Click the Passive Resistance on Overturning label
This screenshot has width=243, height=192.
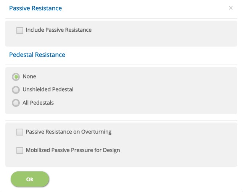click(69, 132)
